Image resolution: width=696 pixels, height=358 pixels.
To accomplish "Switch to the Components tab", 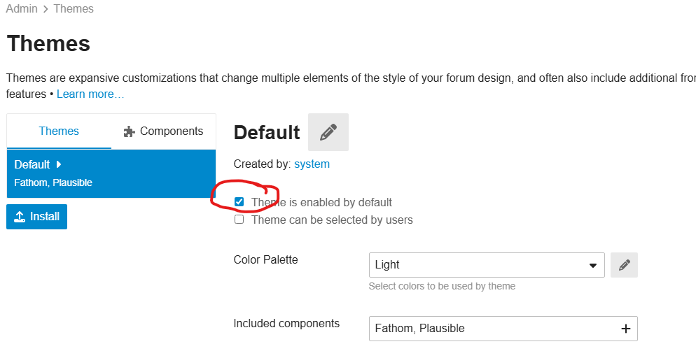I will [x=163, y=131].
